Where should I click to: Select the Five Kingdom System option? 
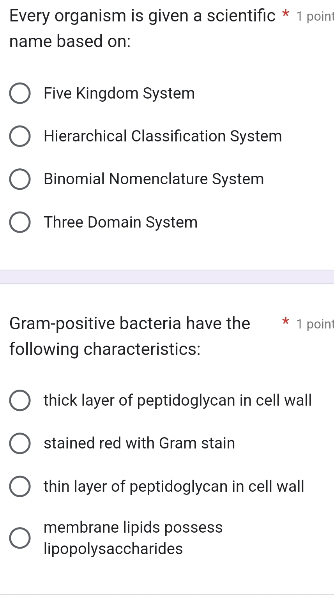click(20, 93)
